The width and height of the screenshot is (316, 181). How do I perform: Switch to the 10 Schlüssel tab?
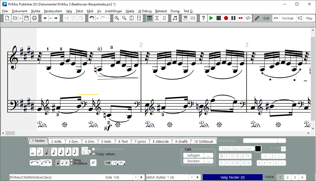[204, 141]
